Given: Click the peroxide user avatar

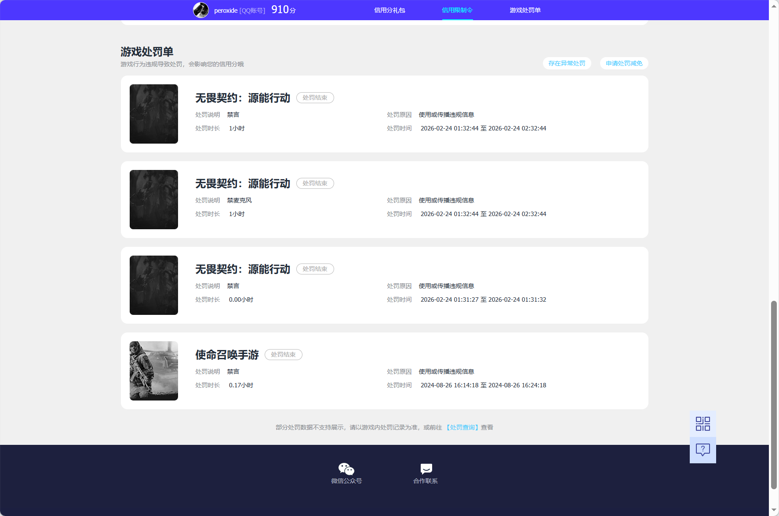Looking at the screenshot, I should coord(201,10).
